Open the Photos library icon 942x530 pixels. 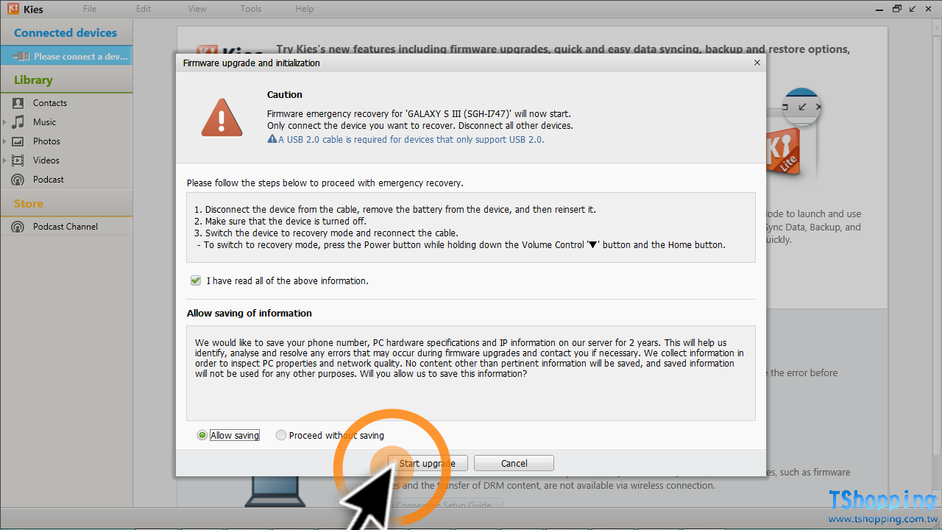[18, 141]
